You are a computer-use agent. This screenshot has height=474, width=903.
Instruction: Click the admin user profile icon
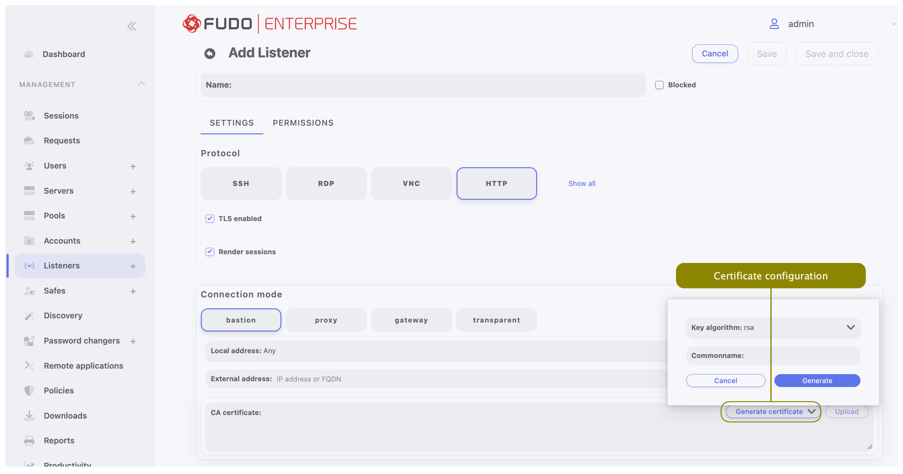[x=774, y=24]
